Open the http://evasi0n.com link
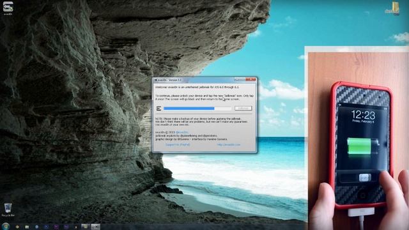 pyautogui.click(x=229, y=144)
